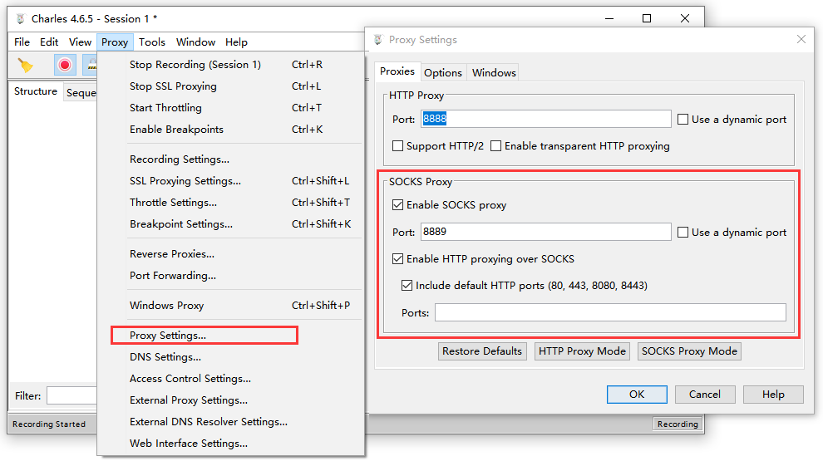Select the Sequence tab
823x461 pixels.
click(81, 93)
